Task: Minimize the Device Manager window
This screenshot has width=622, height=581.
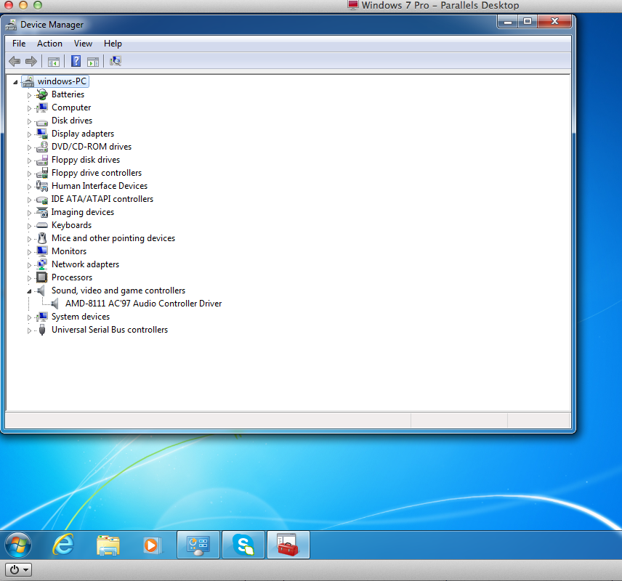Action: [x=507, y=21]
